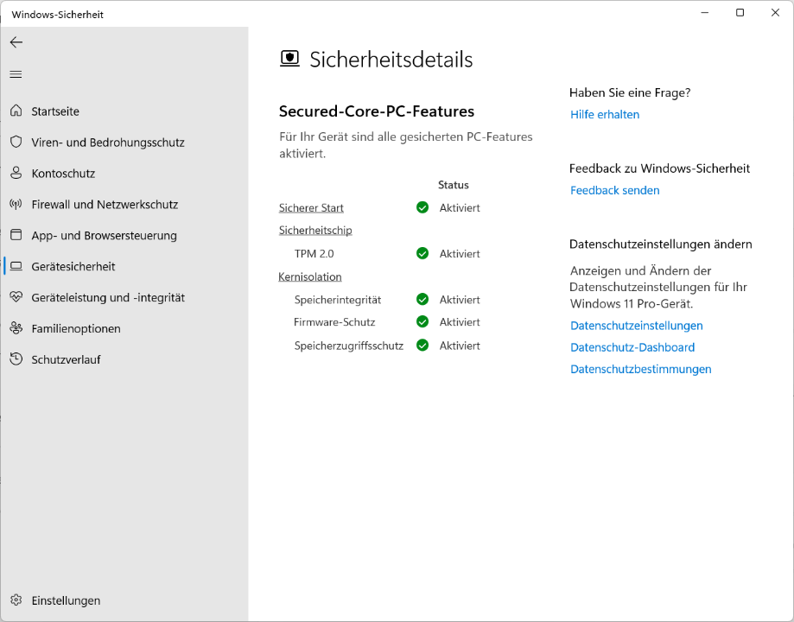Select the Gerätesicherheit laptop icon
Screen dimensions: 794x622
16,267
